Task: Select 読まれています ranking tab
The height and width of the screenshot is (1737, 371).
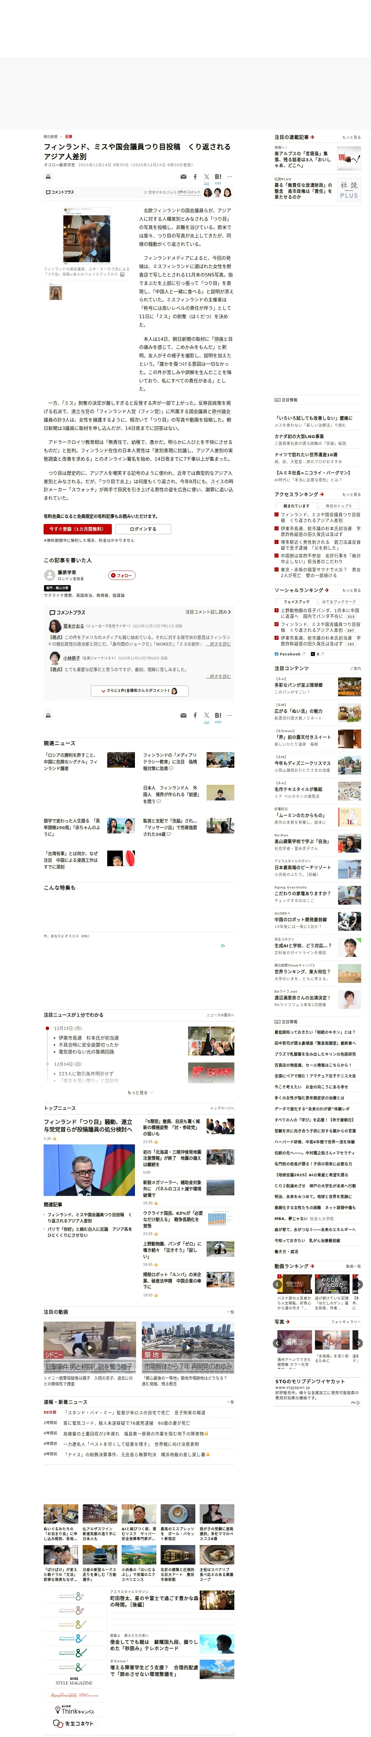Action: pos(296,506)
